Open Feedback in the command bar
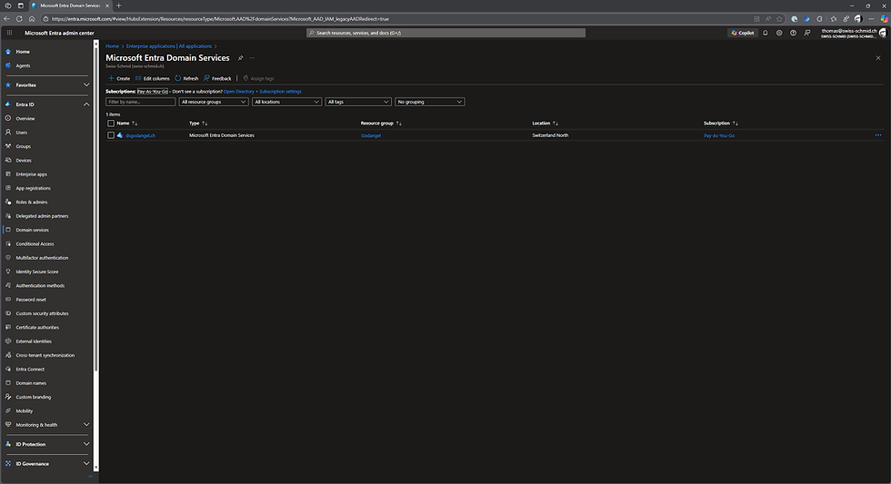This screenshot has width=891, height=484. click(x=217, y=78)
